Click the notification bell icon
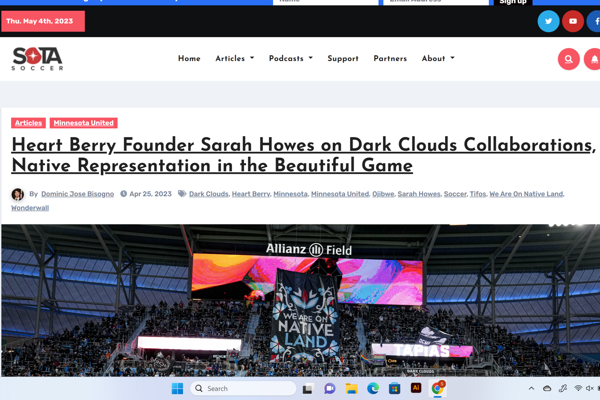600x400 pixels. coord(592,59)
